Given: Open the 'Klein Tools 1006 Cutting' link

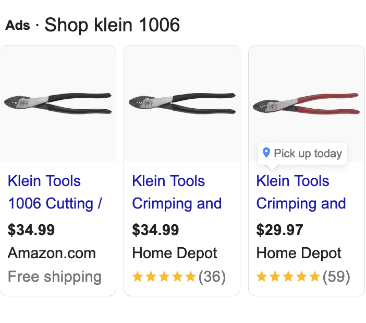Looking at the screenshot, I should 55,192.
